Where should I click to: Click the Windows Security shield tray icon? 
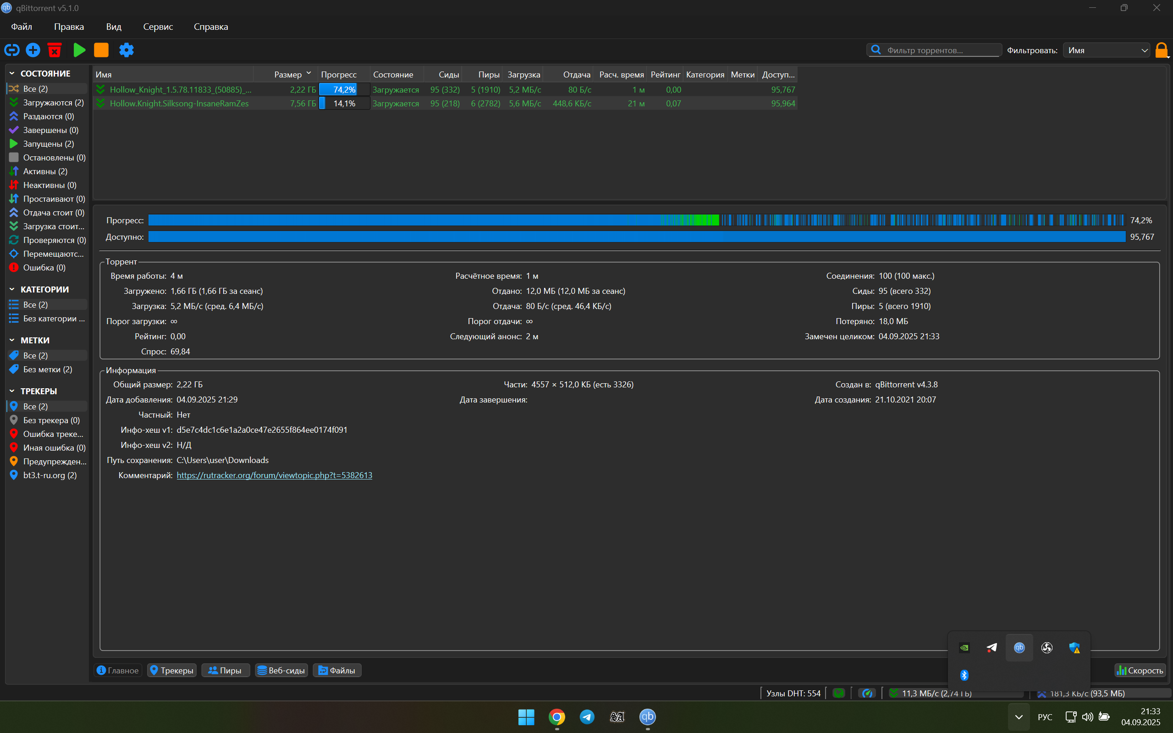1074,648
